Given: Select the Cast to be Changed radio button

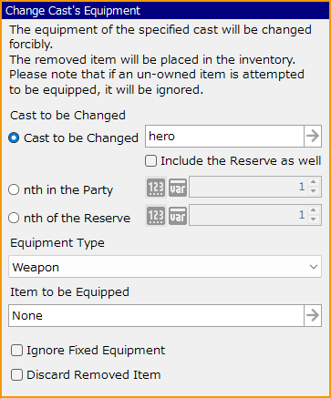Looking at the screenshot, I should point(14,138).
